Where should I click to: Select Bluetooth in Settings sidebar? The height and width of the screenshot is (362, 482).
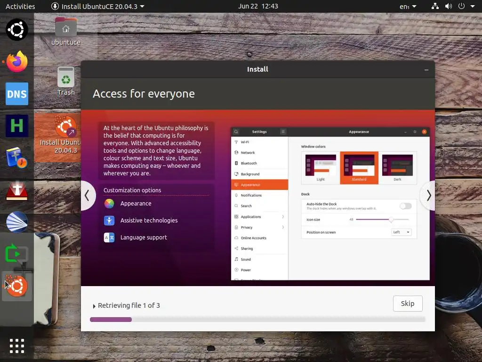[259, 163]
